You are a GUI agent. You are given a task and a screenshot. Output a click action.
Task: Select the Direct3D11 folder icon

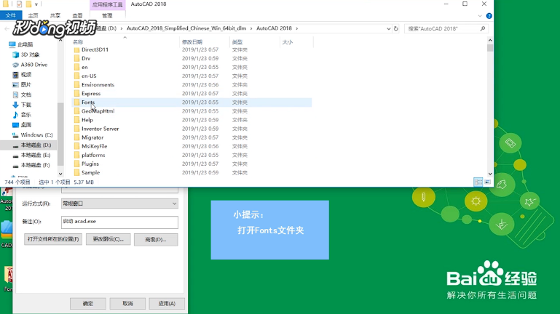click(x=76, y=49)
